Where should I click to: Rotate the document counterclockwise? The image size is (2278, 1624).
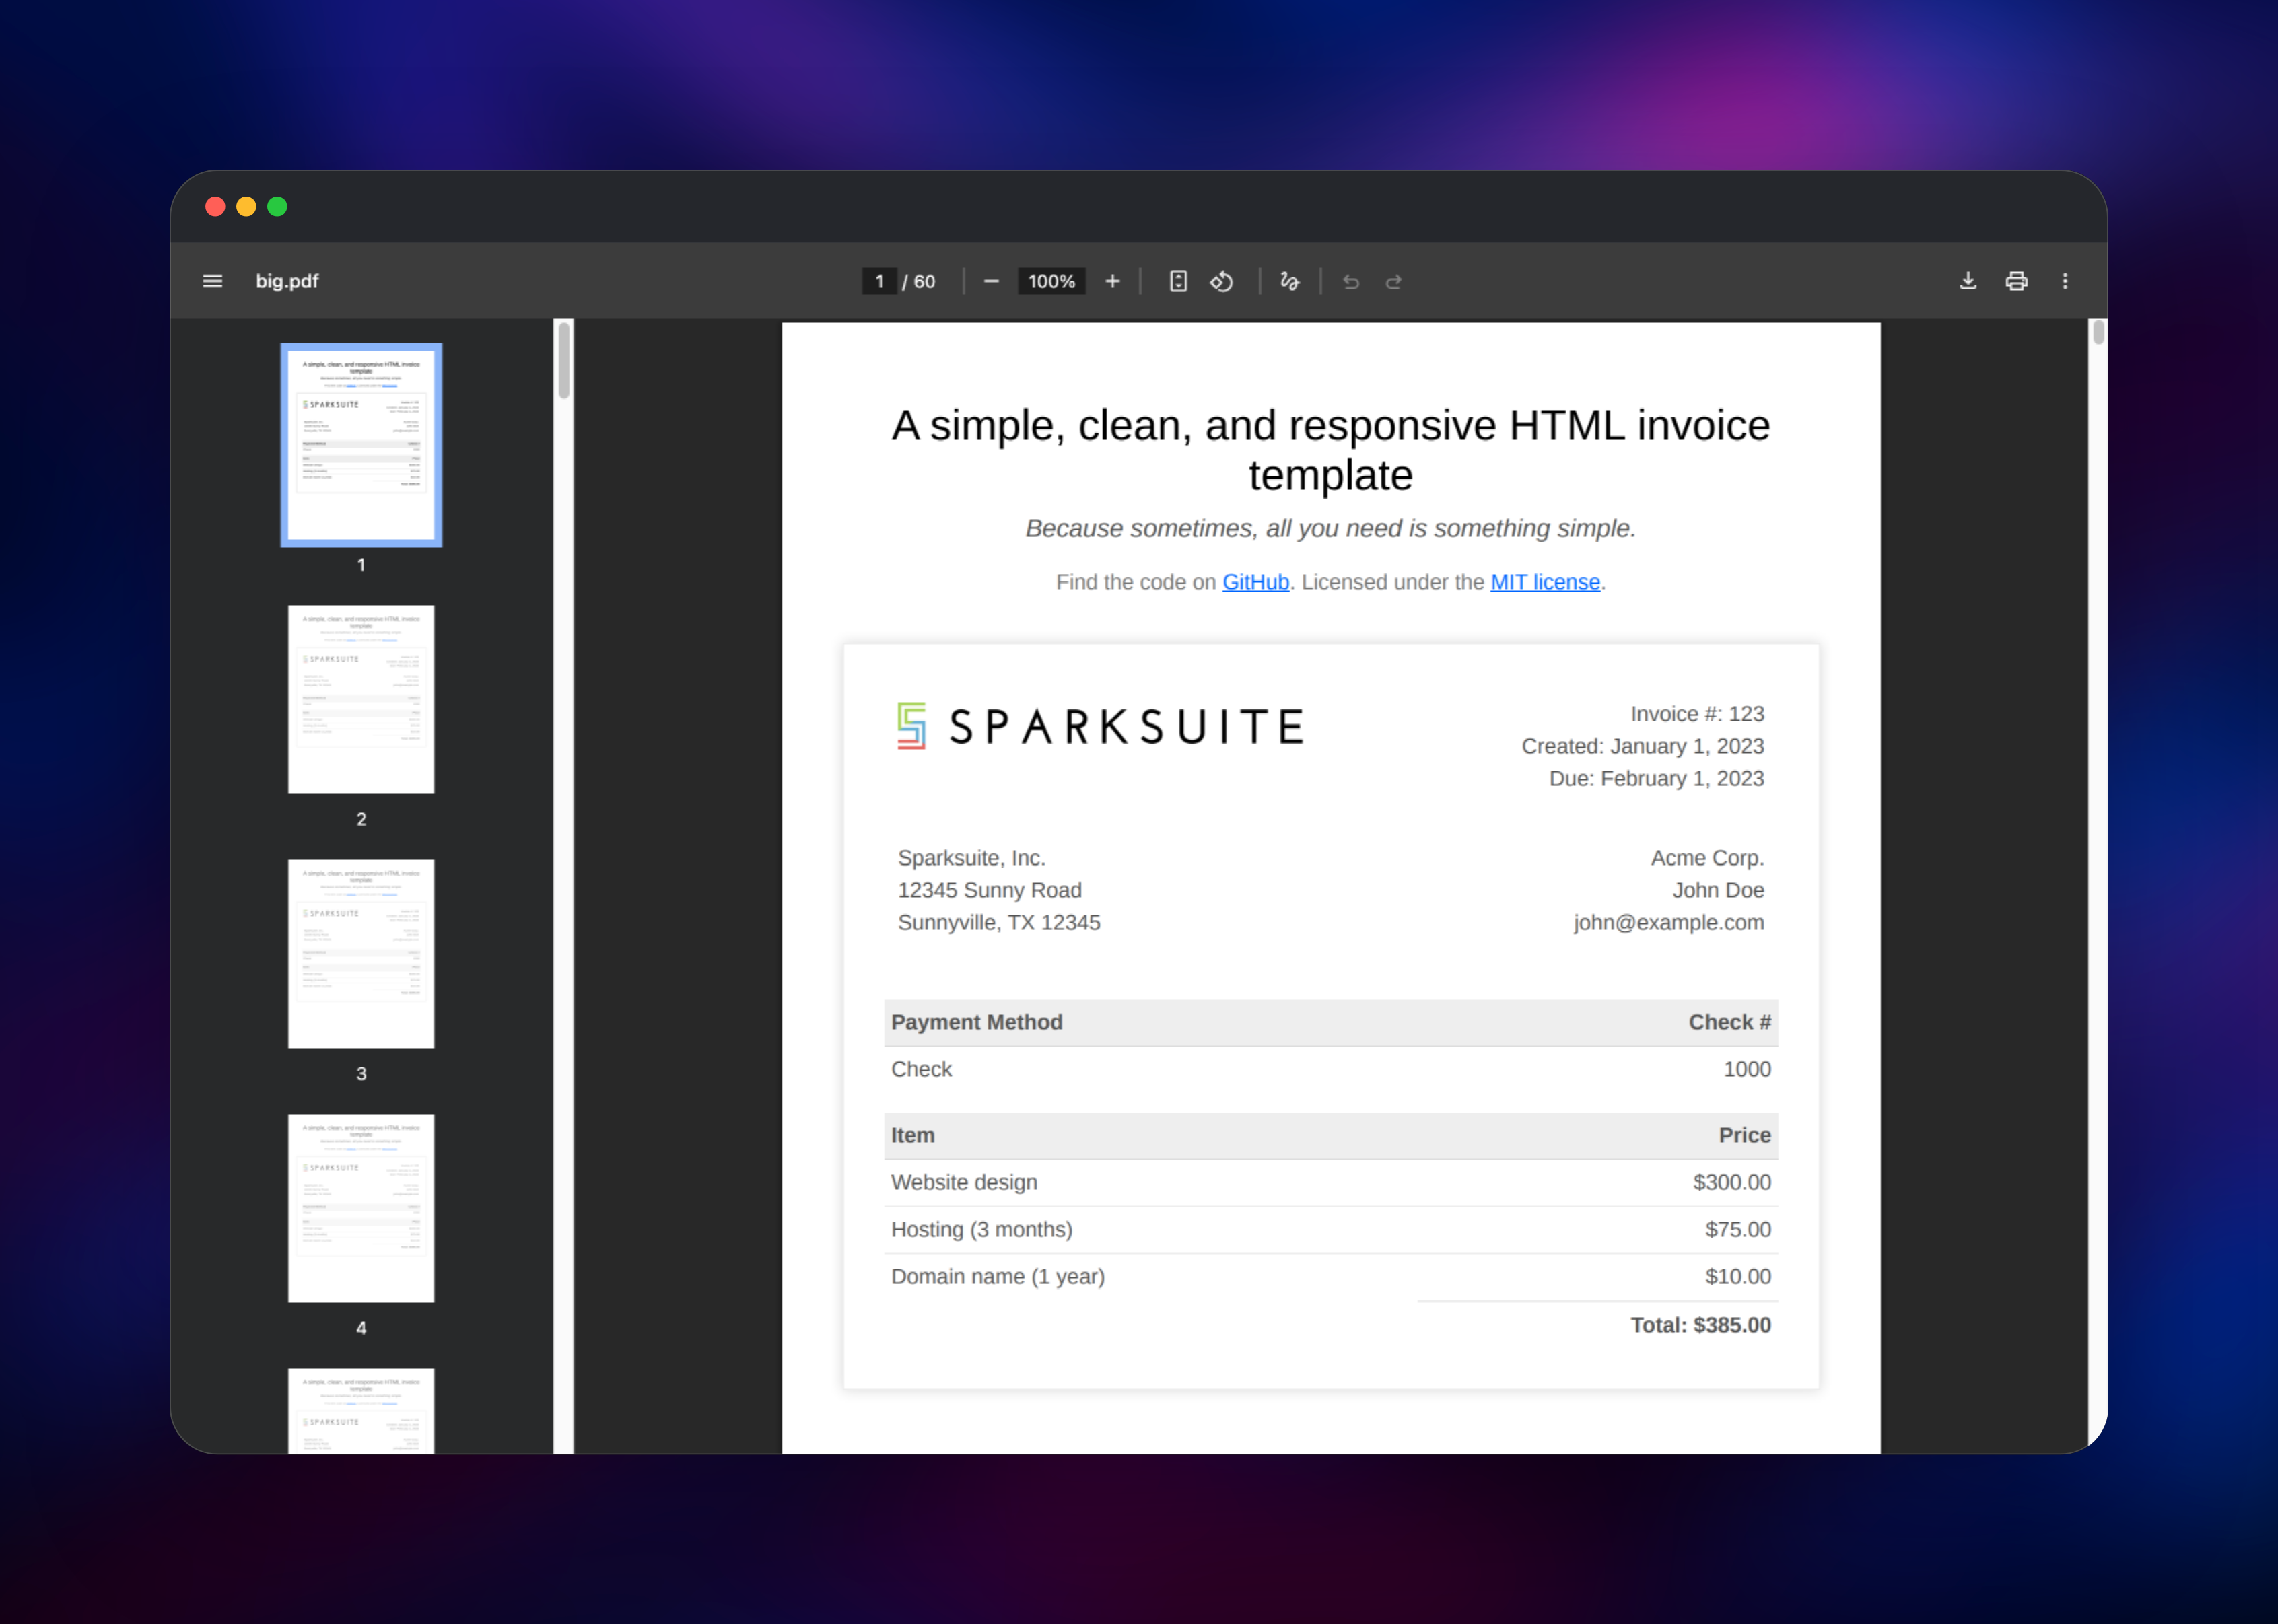(x=1221, y=281)
